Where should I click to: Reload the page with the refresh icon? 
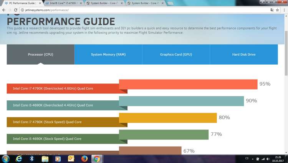pyautogui.click(x=16, y=10)
